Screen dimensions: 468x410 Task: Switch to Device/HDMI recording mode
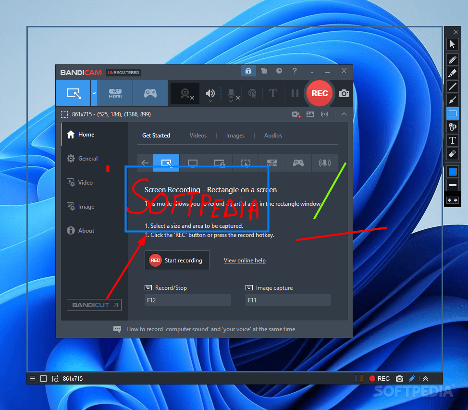[x=115, y=93]
